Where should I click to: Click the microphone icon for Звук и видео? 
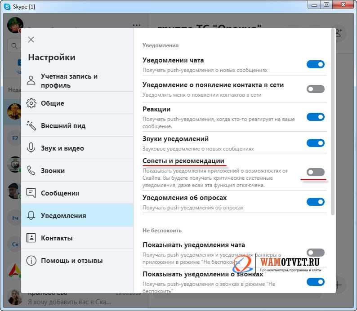[x=31, y=148]
